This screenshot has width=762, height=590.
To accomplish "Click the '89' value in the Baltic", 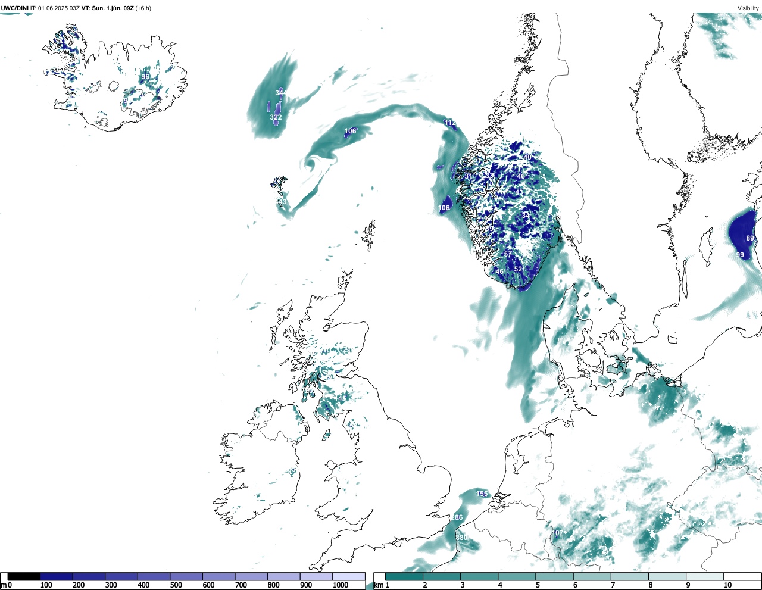I will pos(750,238).
